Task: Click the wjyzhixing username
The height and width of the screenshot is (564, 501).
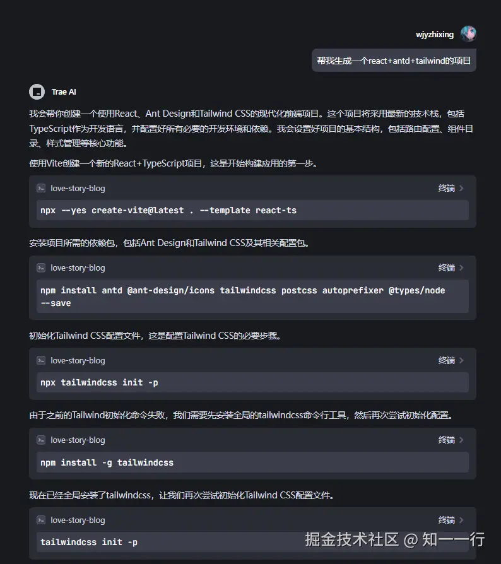Action: (x=435, y=35)
